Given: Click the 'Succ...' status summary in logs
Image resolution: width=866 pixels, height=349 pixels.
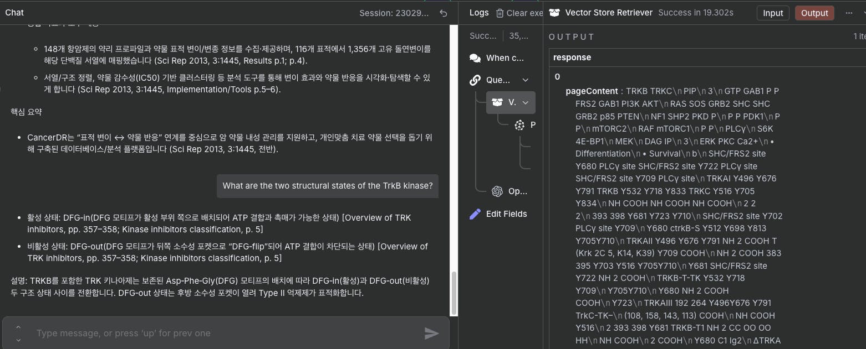Looking at the screenshot, I should [x=483, y=36].
